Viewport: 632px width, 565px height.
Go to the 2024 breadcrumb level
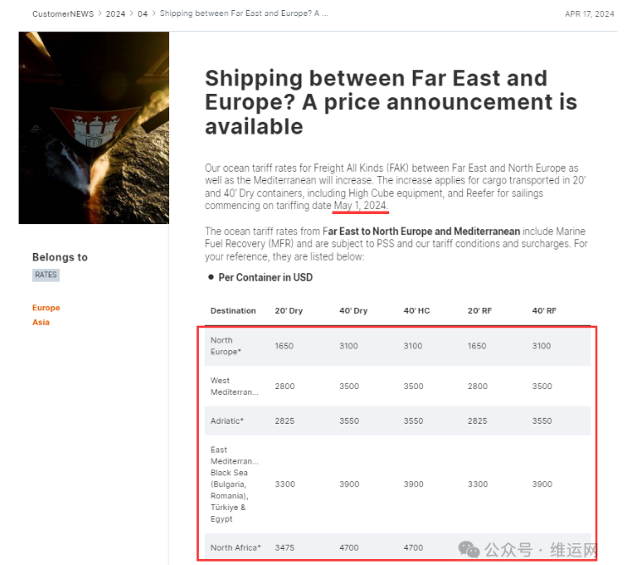115,14
